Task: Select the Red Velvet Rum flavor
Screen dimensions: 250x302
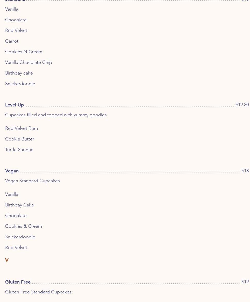Action: point(22,128)
